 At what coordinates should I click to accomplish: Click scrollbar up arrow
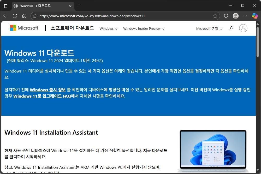click(x=258, y=24)
